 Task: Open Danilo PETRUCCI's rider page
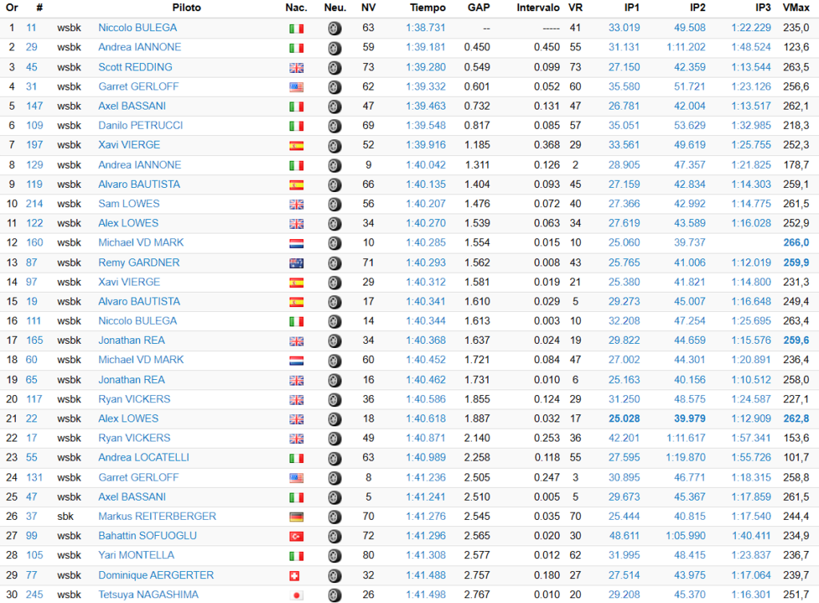point(140,126)
